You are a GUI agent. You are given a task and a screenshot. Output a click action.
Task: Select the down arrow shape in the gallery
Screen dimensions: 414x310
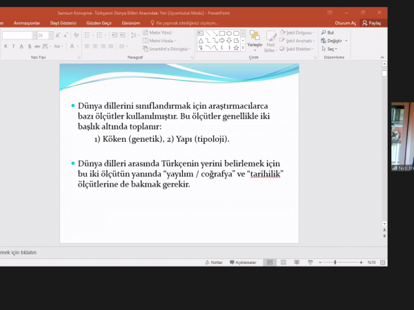pyautogui.click(x=229, y=41)
